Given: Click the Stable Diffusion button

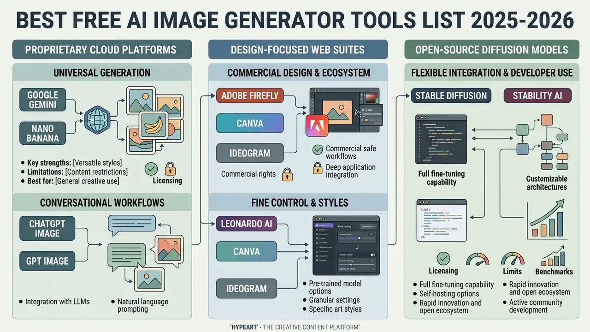Looking at the screenshot, I should pyautogui.click(x=451, y=96).
